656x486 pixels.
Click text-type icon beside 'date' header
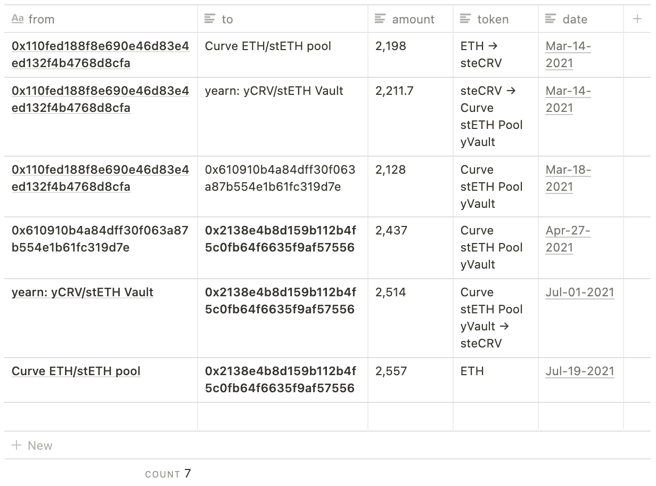coord(551,19)
